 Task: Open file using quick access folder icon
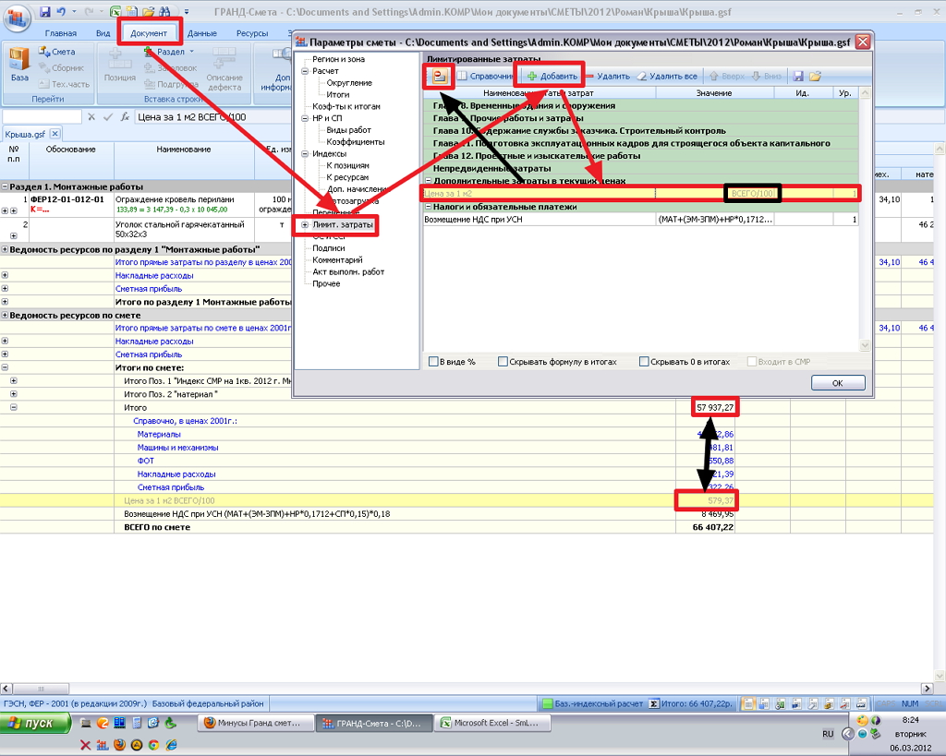pyautogui.click(x=148, y=11)
